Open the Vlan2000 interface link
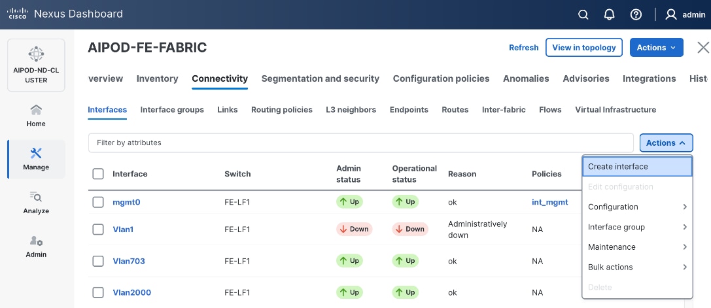 pos(132,292)
